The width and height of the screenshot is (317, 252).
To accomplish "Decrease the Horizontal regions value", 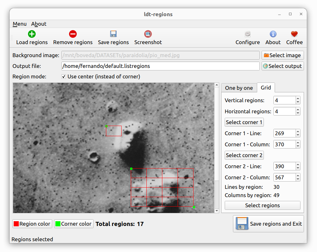I will pyautogui.click(x=298, y=113).
